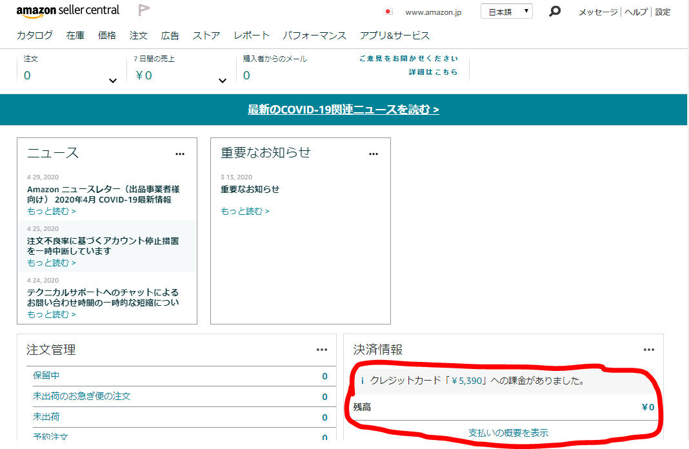Open the 最新のCOVID-19関連ニュースを読む banner link
689x449 pixels.
(x=343, y=110)
